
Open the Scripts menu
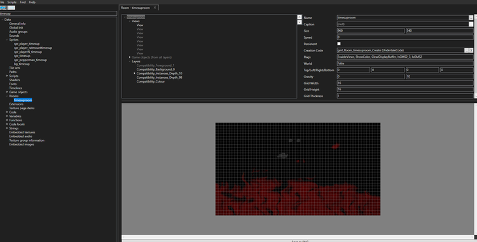12,2
